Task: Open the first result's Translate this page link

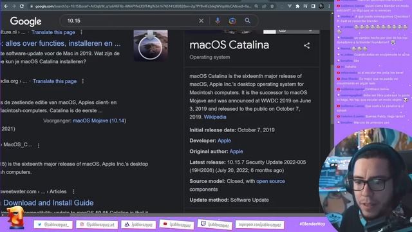Action: point(53,32)
